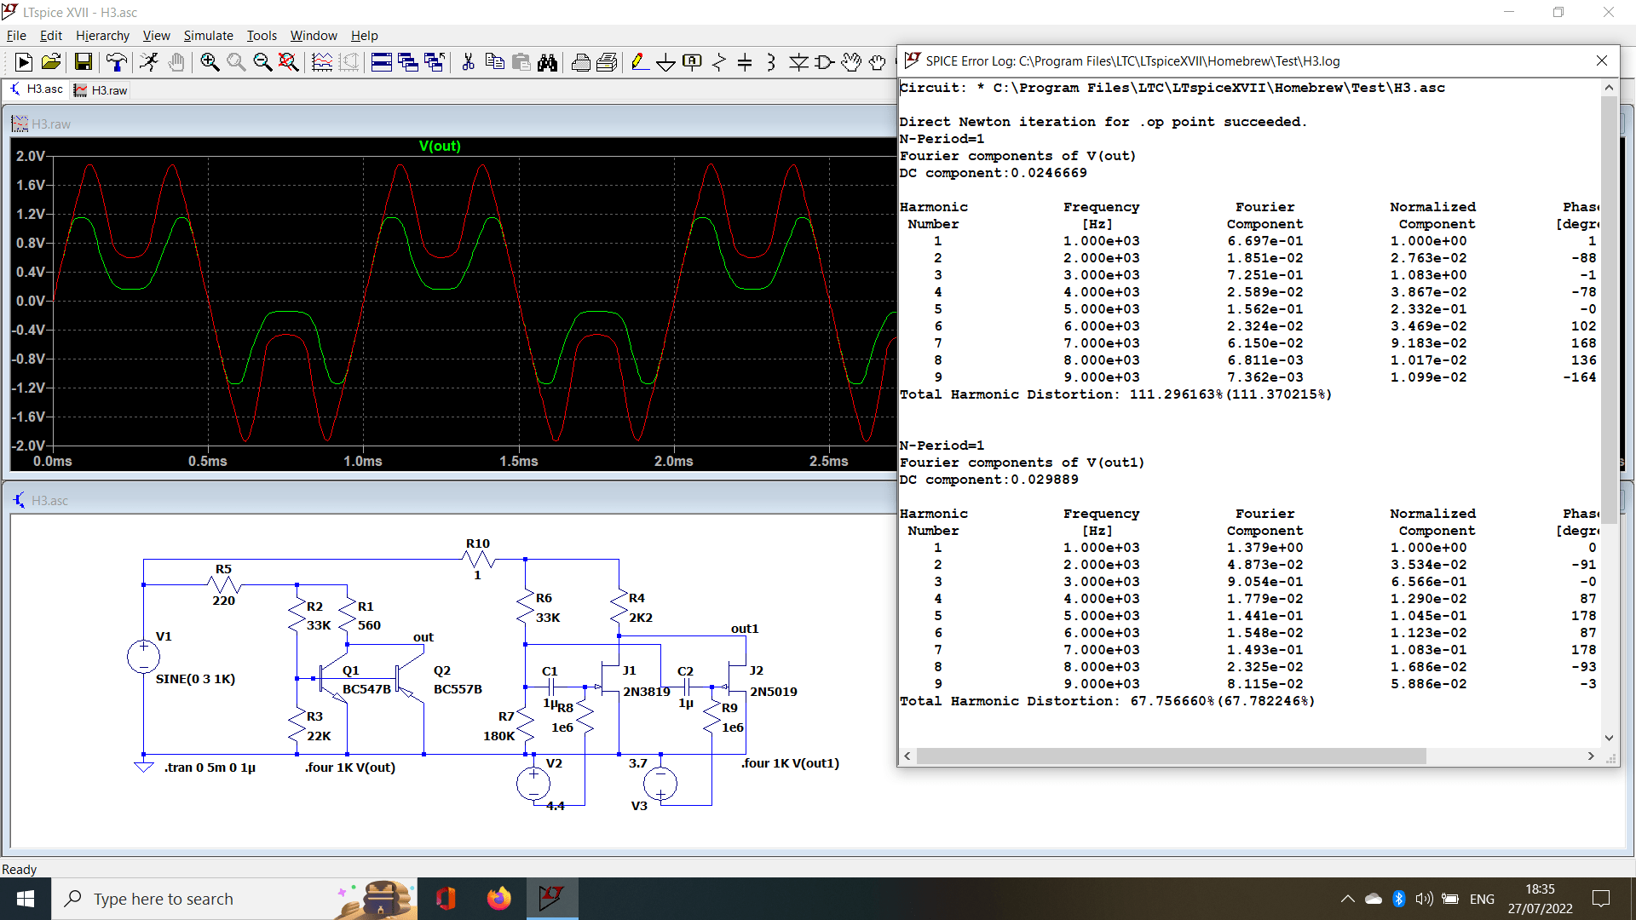Click the Close All Windows icon
The height and width of the screenshot is (920, 1636).
pos(435,61)
